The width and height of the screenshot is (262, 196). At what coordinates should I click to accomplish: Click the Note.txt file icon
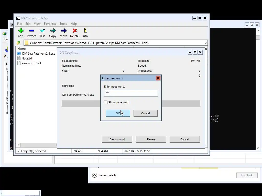[19, 58]
